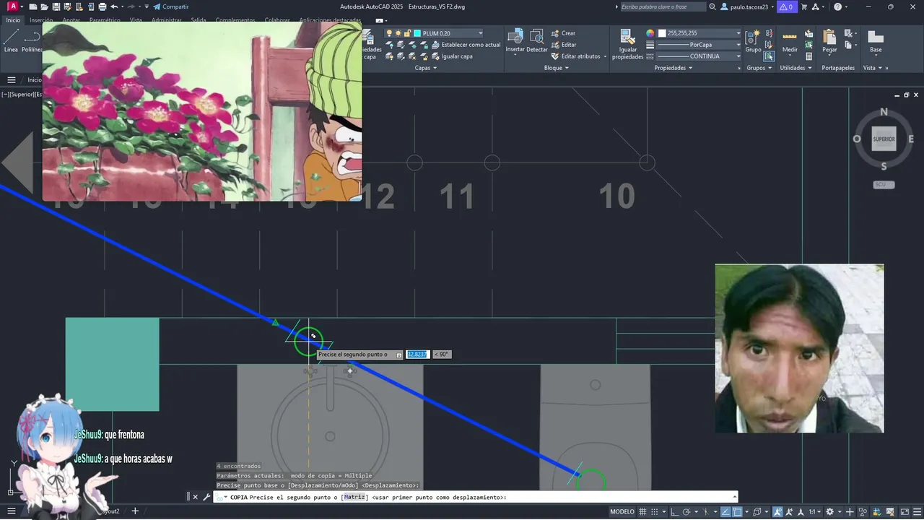This screenshot has height=520, width=924.
Task: Click the Matriz option in command line
Action: pos(354,497)
